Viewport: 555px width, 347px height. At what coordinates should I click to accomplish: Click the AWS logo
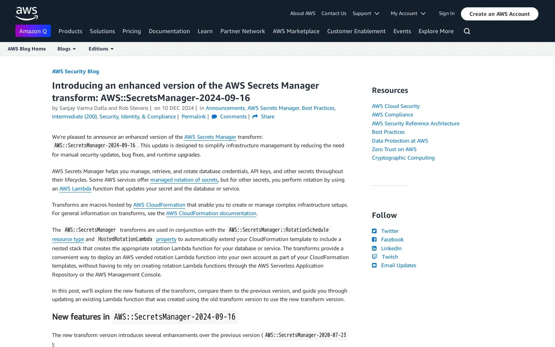(x=27, y=13)
